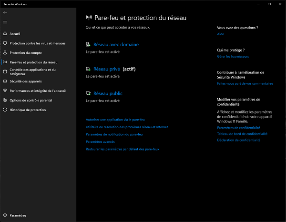Screen dimensions: 286x222
Task: Click the Historique de protection icon
Action: [x=5, y=110]
